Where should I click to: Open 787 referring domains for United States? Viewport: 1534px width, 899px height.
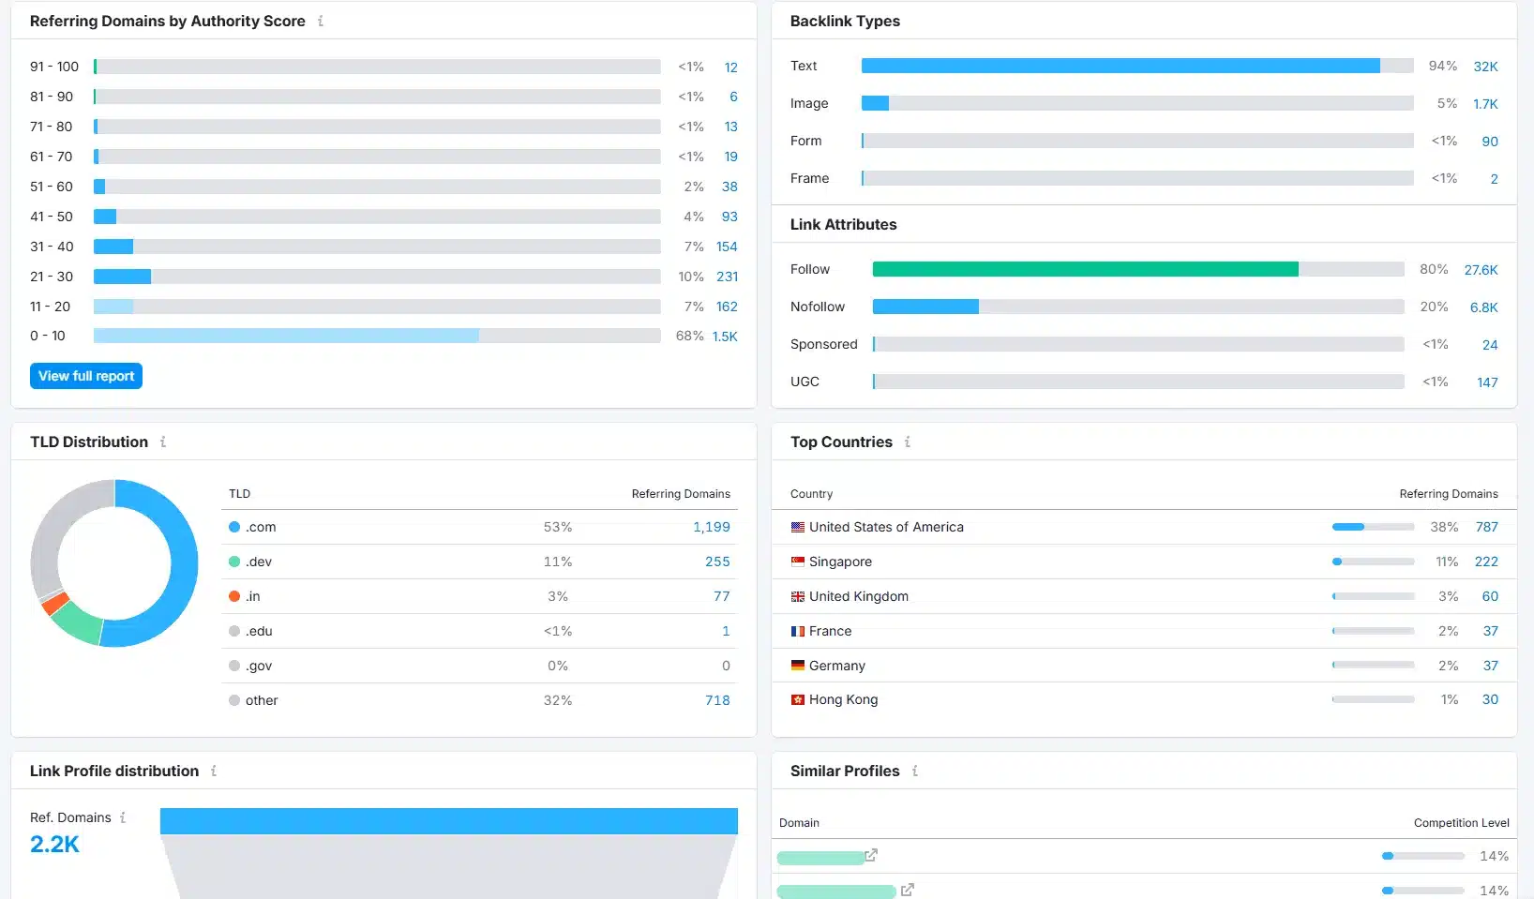1486,527
